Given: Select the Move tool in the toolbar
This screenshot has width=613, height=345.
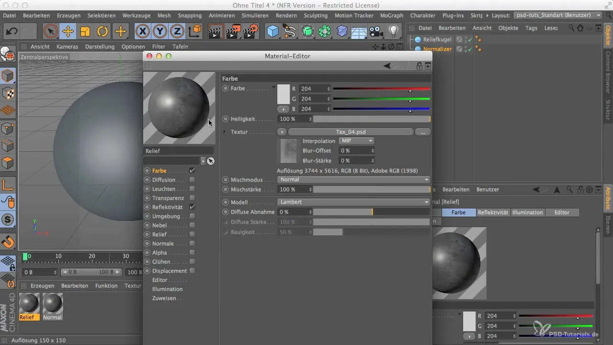Looking at the screenshot, I should [68, 32].
